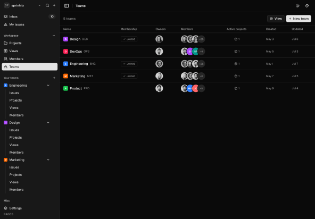
Task: Click Product team green icon
Action: 65,88
